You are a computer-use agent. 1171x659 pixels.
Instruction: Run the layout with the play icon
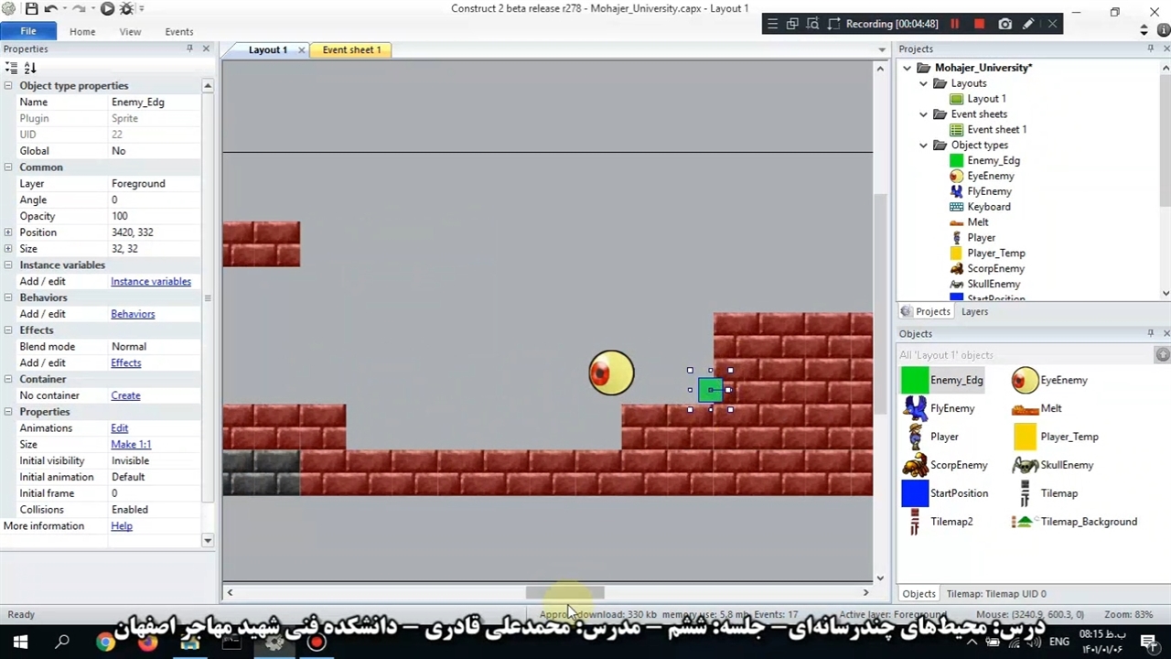[x=107, y=9]
